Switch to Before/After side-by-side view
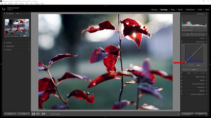211x118 pixels. pyautogui.click(x=38, y=114)
